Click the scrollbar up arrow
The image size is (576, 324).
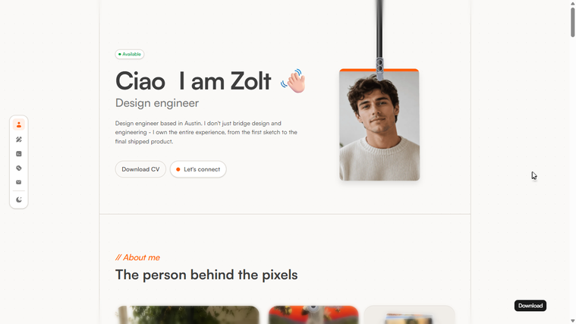(572, 2)
